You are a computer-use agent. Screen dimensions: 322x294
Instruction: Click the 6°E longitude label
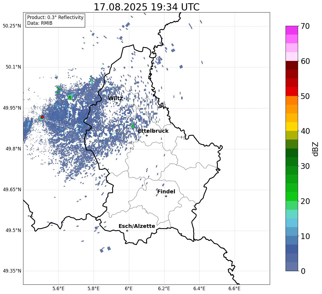pyautogui.click(x=129, y=289)
